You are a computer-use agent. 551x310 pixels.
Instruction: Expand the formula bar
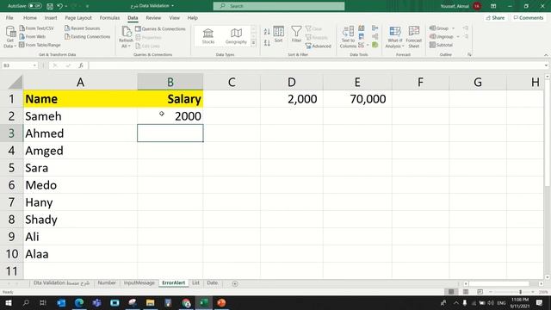click(x=546, y=65)
